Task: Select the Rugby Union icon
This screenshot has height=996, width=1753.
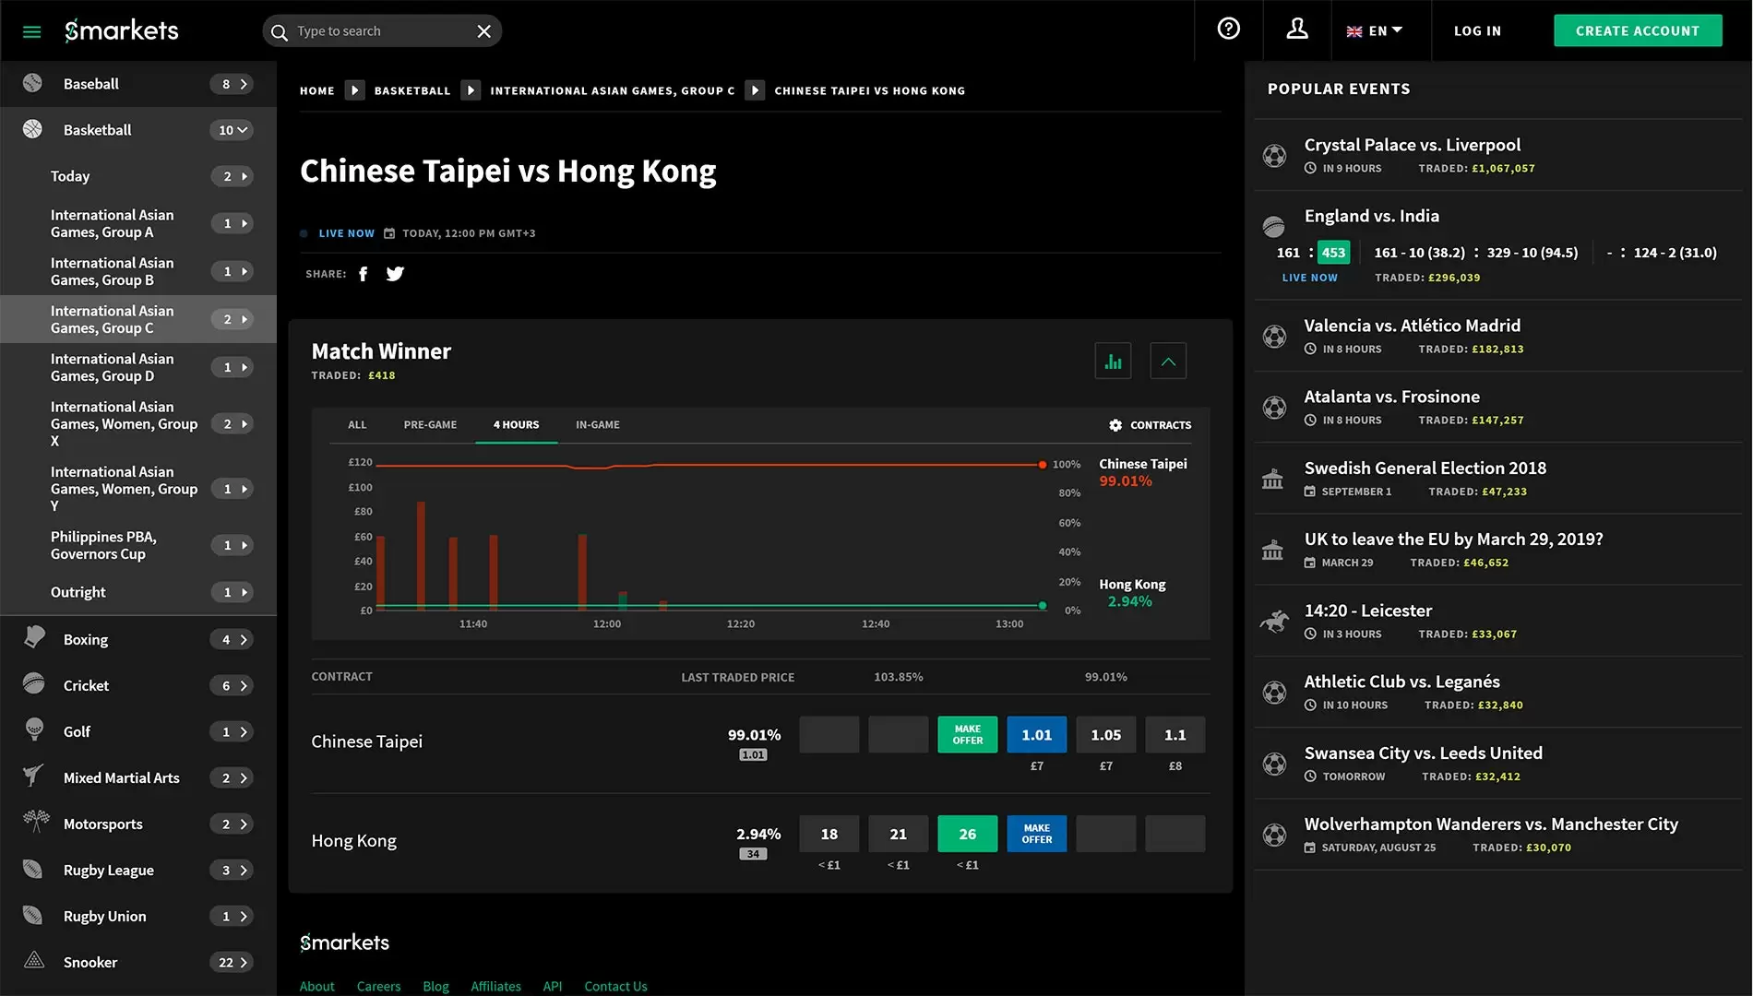Action: point(33,915)
